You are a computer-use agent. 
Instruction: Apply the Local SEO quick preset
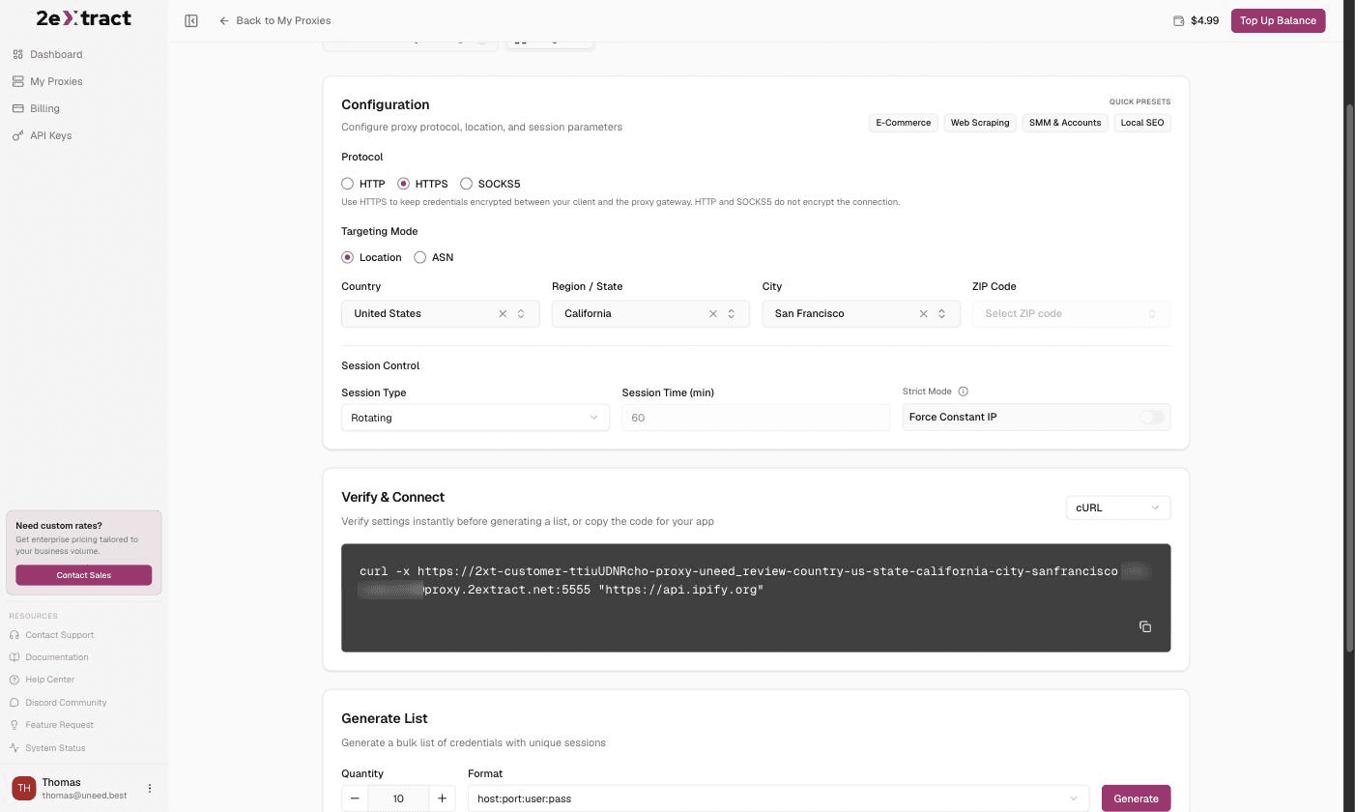pyautogui.click(x=1142, y=123)
